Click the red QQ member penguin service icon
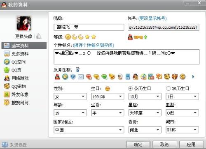 (x=57, y=77)
